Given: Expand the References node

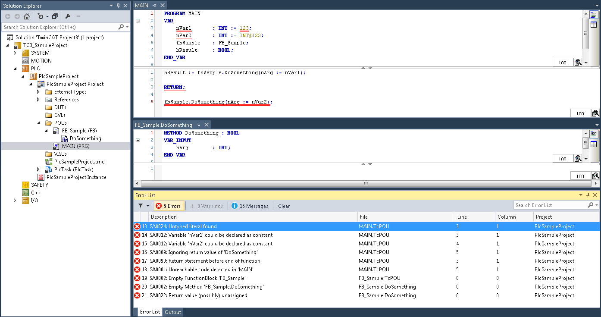Looking at the screenshot, I should 38,100.
